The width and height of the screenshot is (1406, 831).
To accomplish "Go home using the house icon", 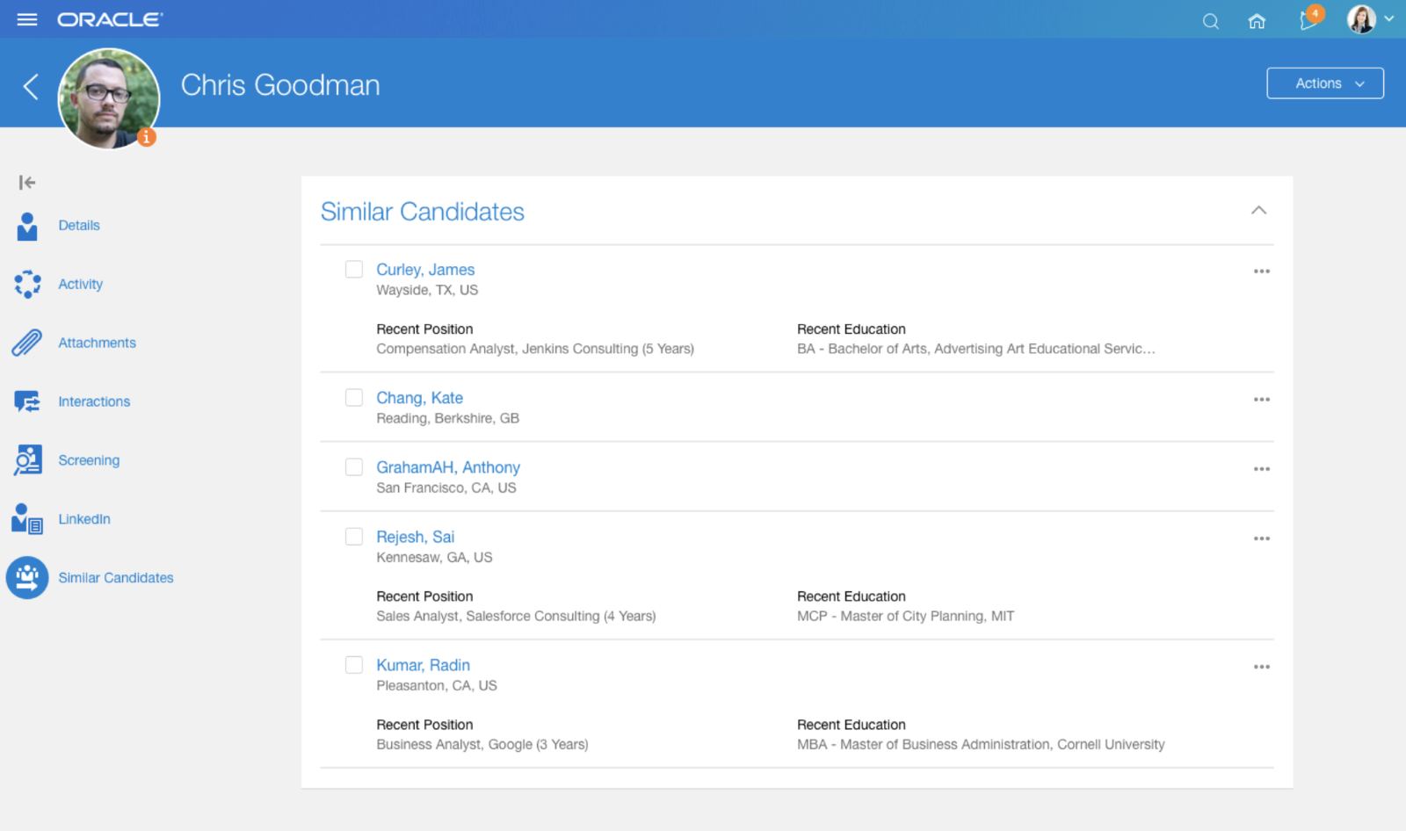I will coord(1257,20).
